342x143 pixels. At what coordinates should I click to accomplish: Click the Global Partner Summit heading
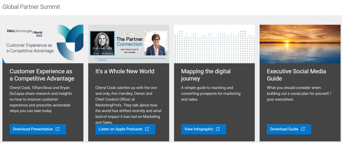click(x=31, y=7)
